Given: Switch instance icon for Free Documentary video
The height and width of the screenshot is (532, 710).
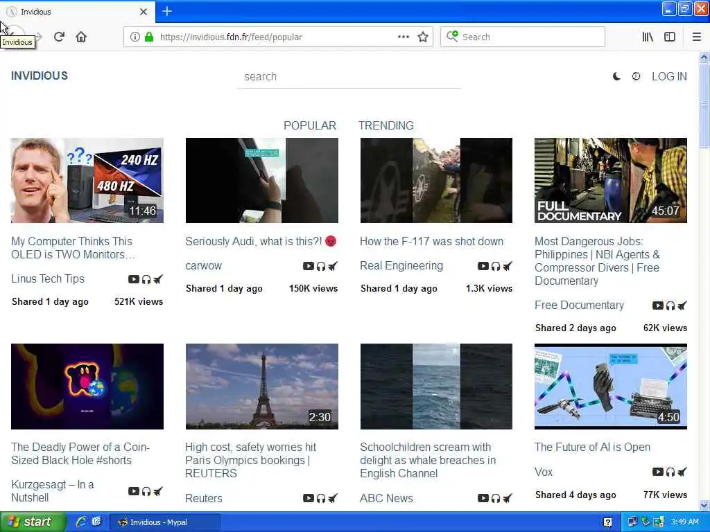Looking at the screenshot, I should (682, 305).
